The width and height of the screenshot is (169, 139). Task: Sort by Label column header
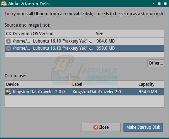[104, 84]
